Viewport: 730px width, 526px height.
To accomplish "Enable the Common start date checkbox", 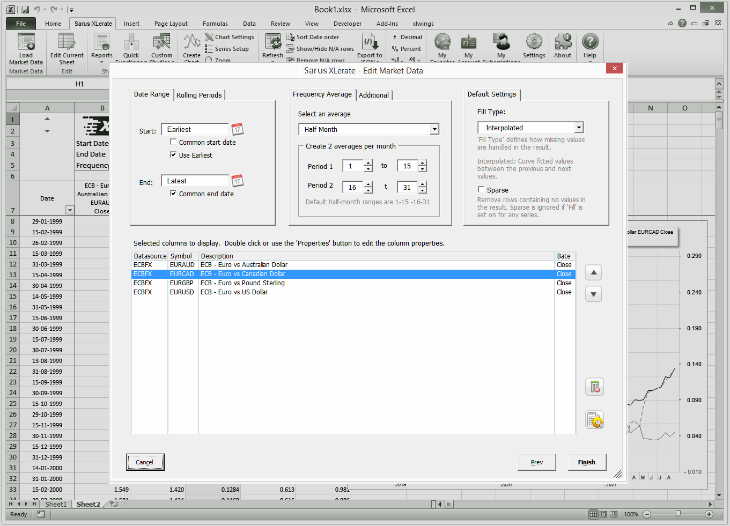I will 173,142.
